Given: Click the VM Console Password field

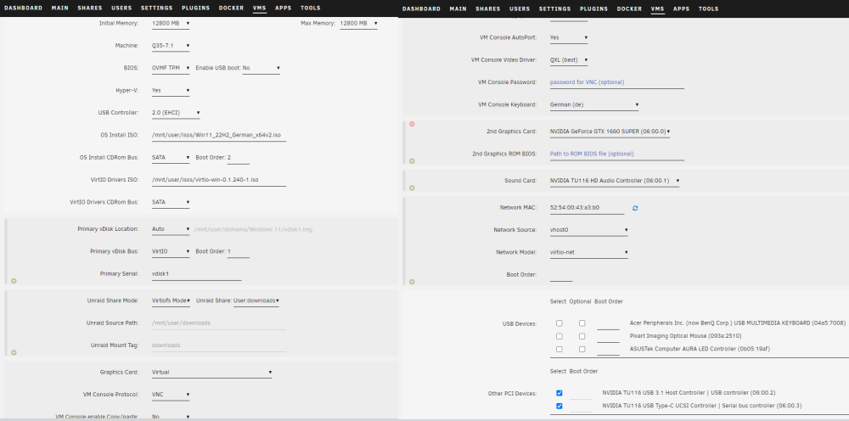Looking at the screenshot, I should coord(616,82).
